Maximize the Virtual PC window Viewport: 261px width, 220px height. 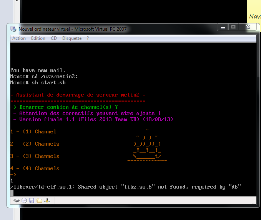(233, 27)
